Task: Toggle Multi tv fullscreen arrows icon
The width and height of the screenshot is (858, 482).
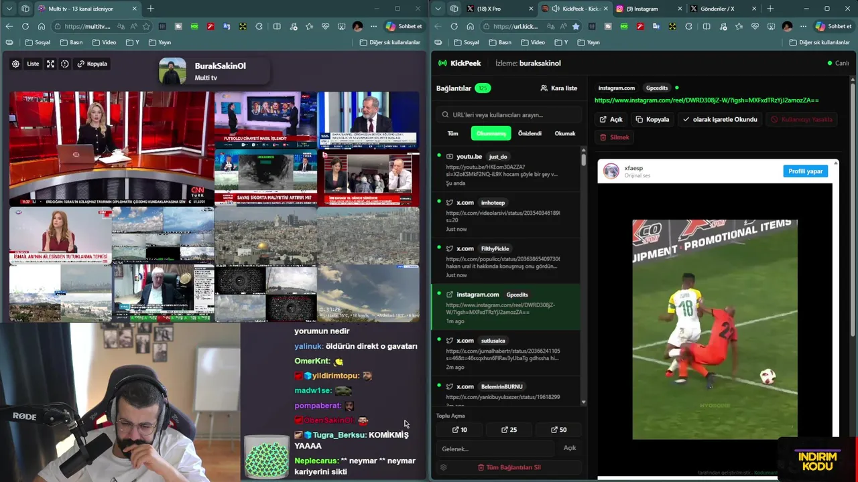Action: point(50,64)
